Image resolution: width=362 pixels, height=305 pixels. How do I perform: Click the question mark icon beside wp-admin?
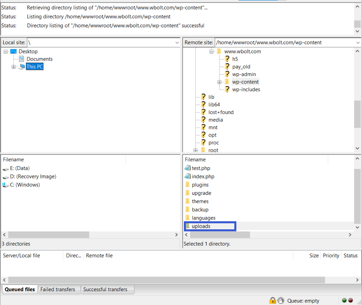(227, 74)
